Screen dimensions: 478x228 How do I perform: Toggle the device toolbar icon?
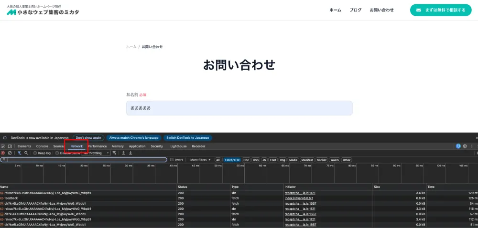click(10, 146)
